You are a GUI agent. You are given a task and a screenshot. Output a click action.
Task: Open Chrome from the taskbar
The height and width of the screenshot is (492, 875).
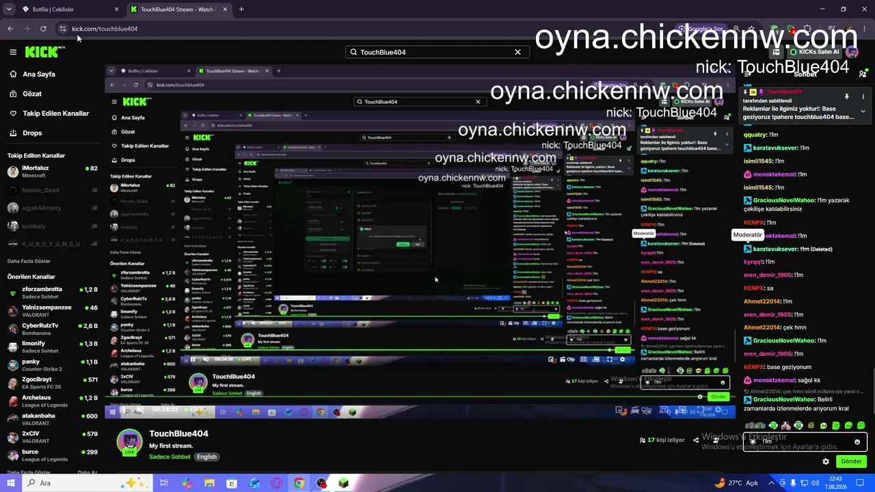click(x=299, y=483)
